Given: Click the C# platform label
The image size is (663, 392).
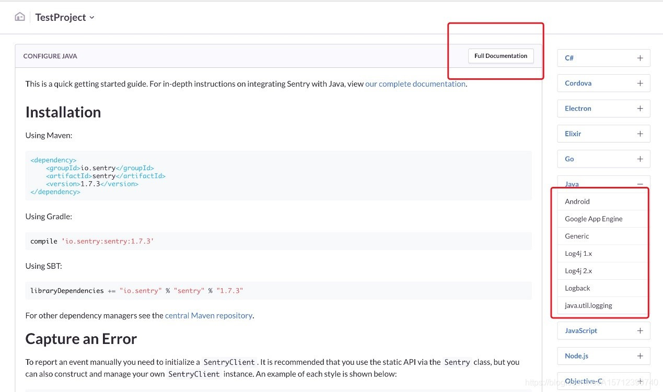Looking at the screenshot, I should pos(569,58).
